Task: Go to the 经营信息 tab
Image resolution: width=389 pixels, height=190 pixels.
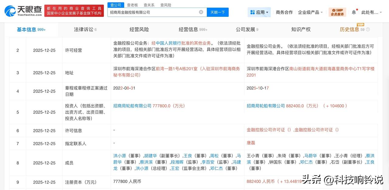Action: click(193, 29)
